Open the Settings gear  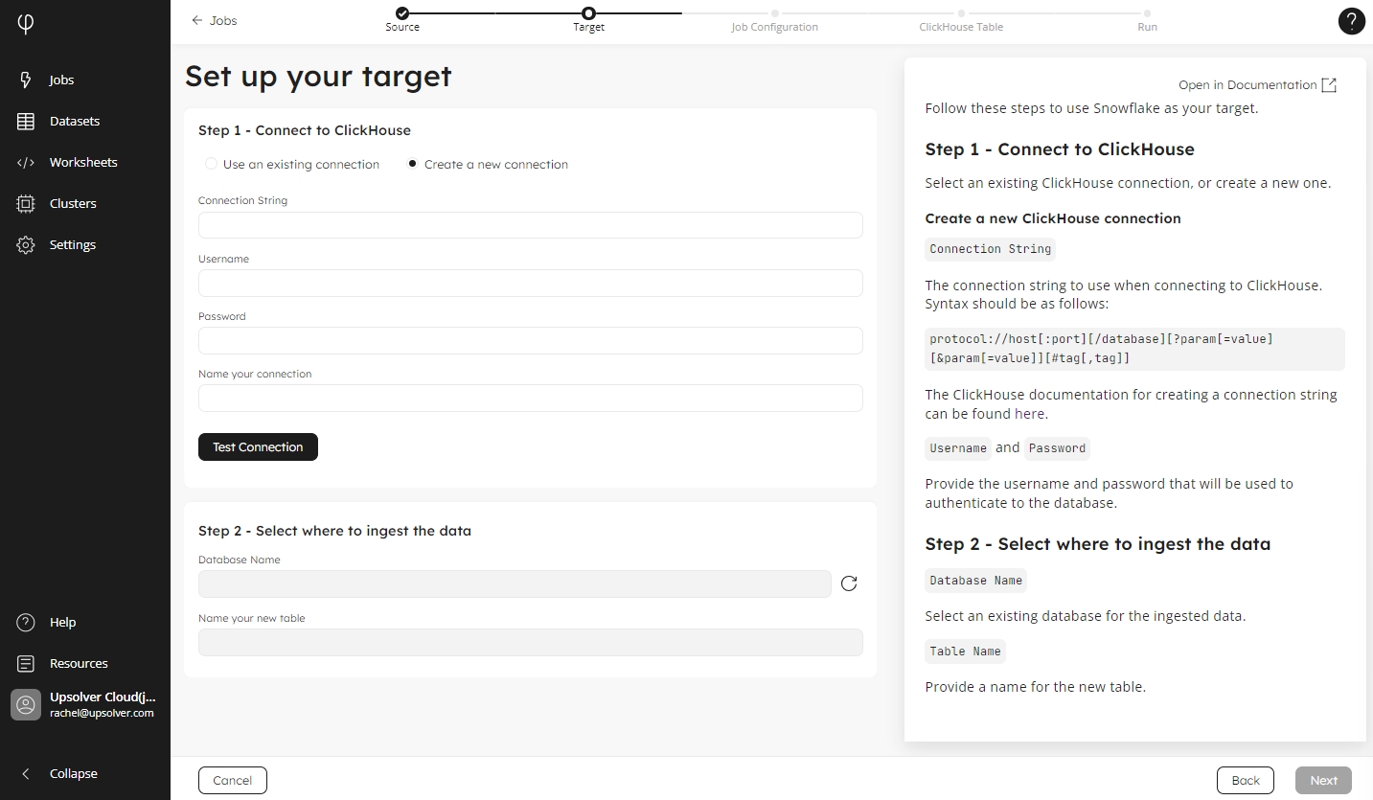pyautogui.click(x=26, y=245)
